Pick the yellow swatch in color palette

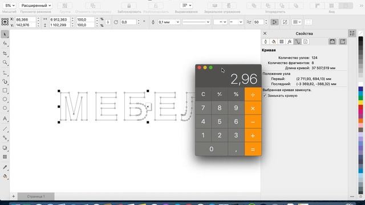361,102
